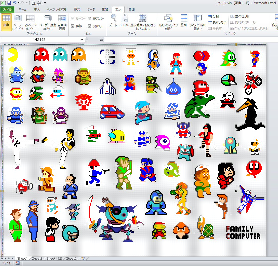Switch to the ページ レイアウト tab
Screen dimensions: 278x266
click(x=57, y=9)
